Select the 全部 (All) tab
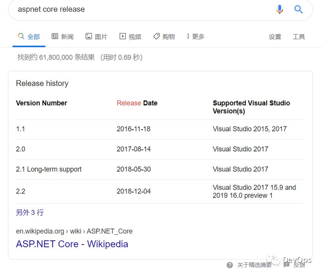 [x=29, y=37]
